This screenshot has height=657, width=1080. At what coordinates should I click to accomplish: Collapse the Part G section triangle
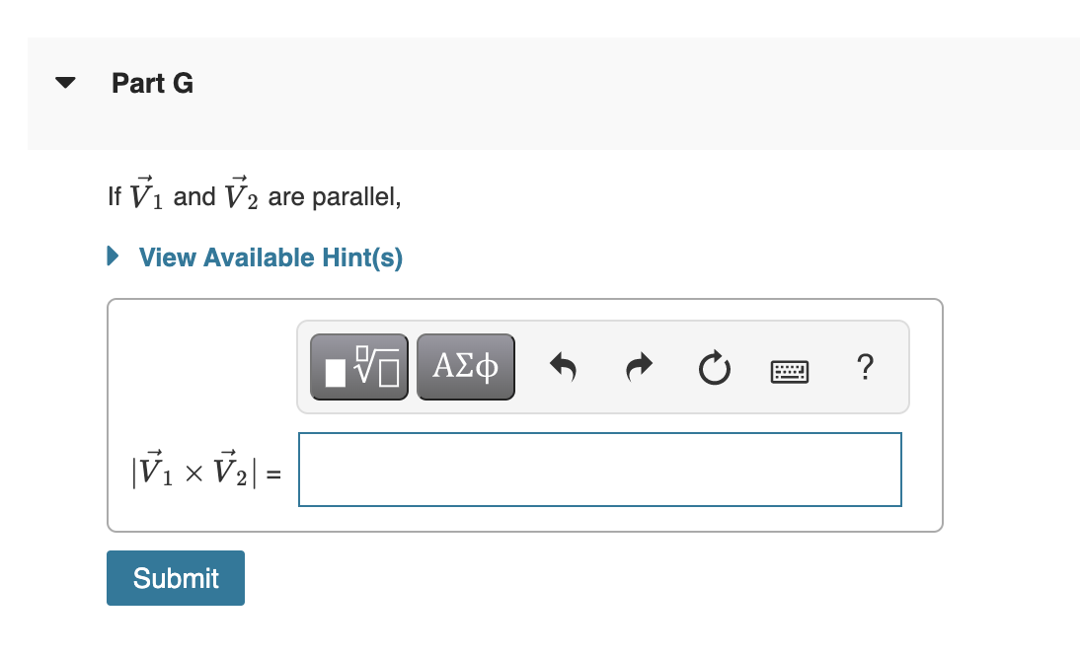(63, 83)
